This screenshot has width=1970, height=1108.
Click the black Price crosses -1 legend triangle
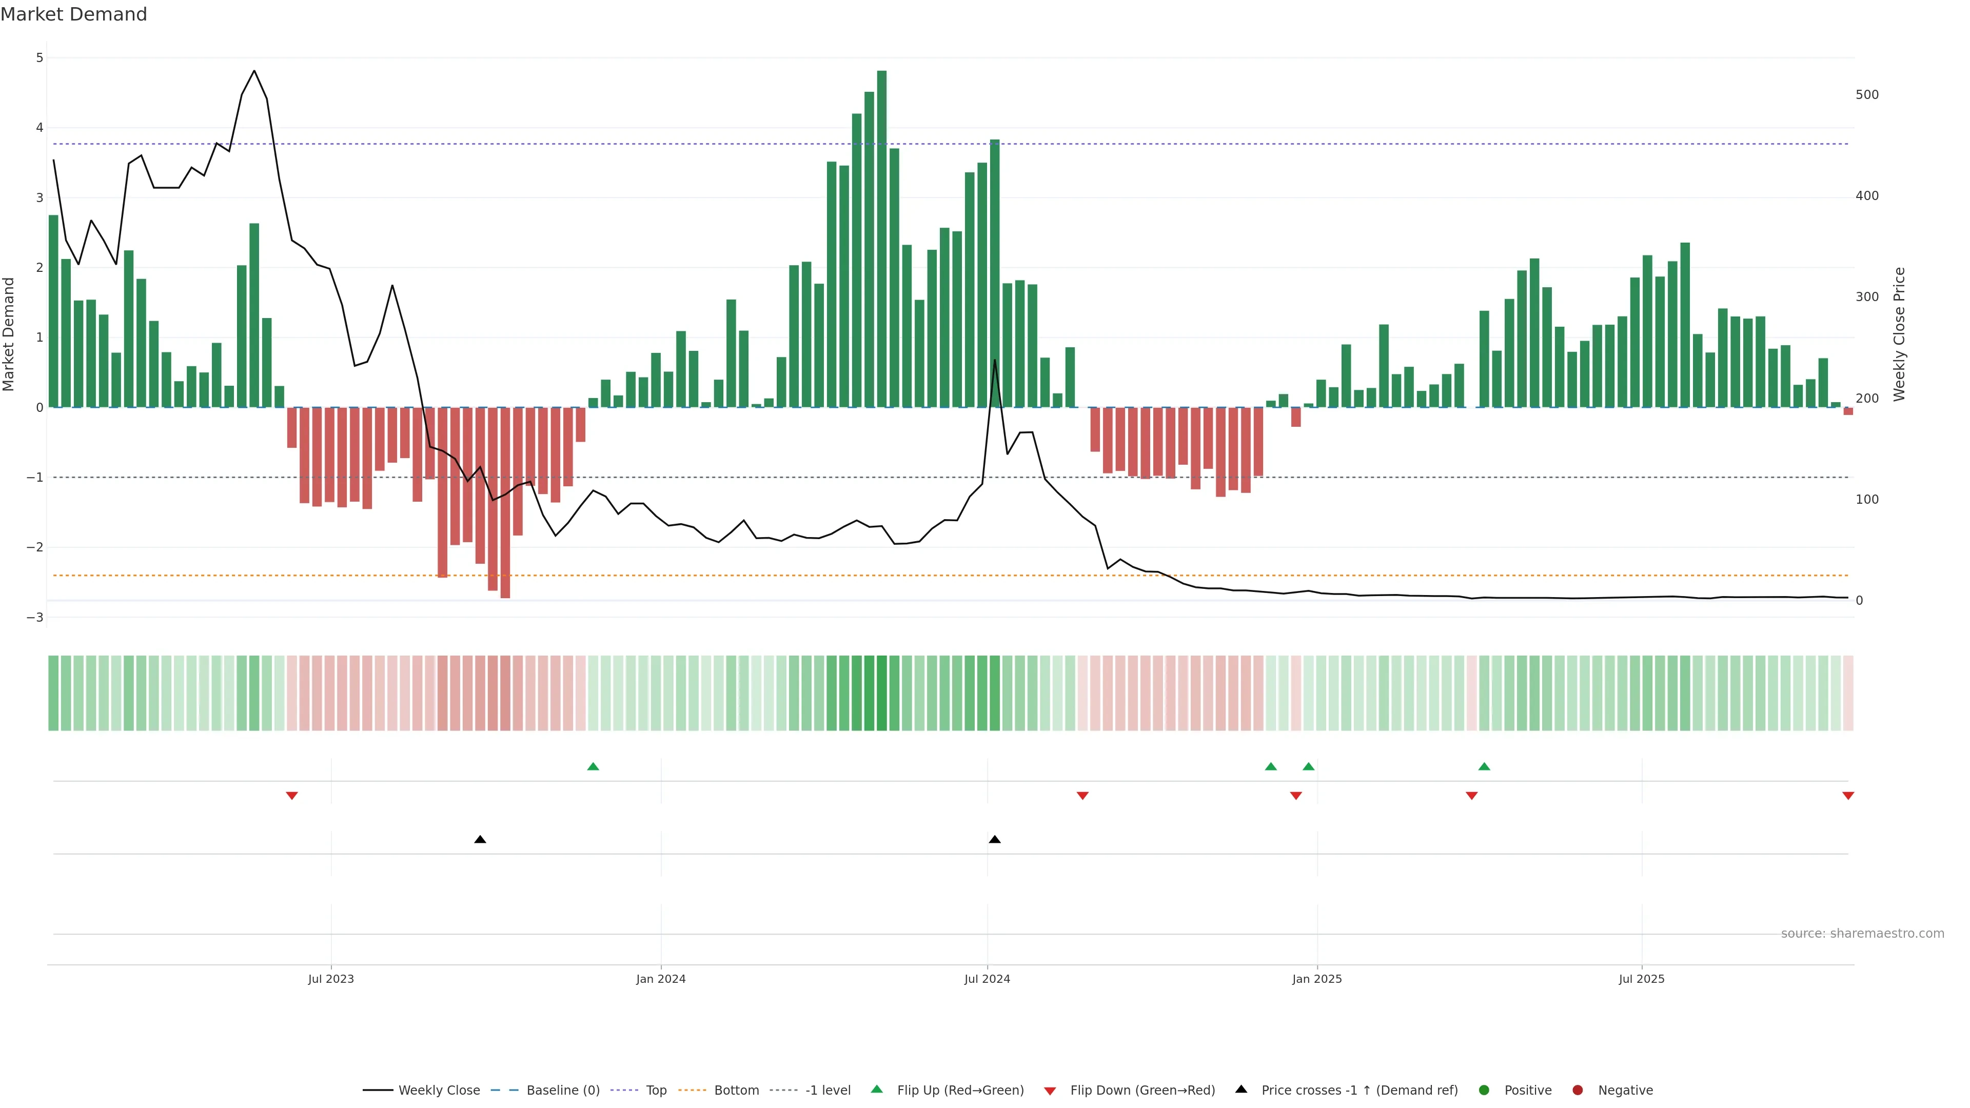coord(1240,1089)
